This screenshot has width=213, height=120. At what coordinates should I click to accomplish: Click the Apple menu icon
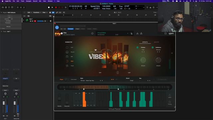coord(2,1)
